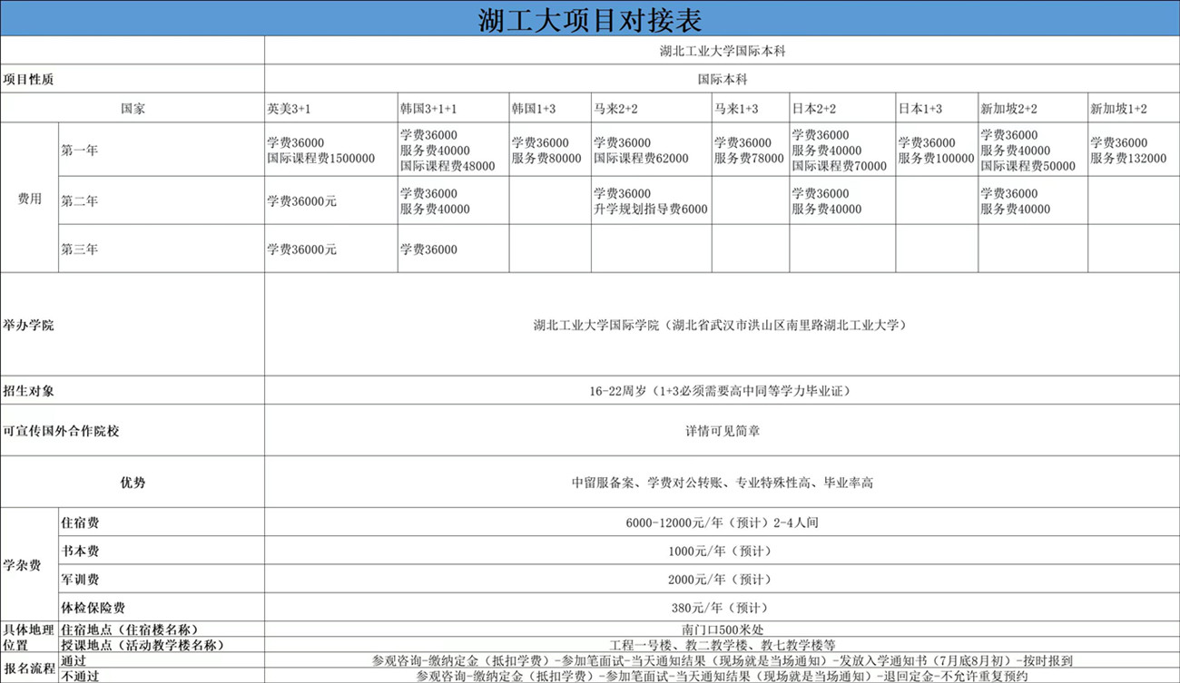This screenshot has width=1180, height=683.
Task: Select the 招生对象 row label
Action: click(x=133, y=391)
